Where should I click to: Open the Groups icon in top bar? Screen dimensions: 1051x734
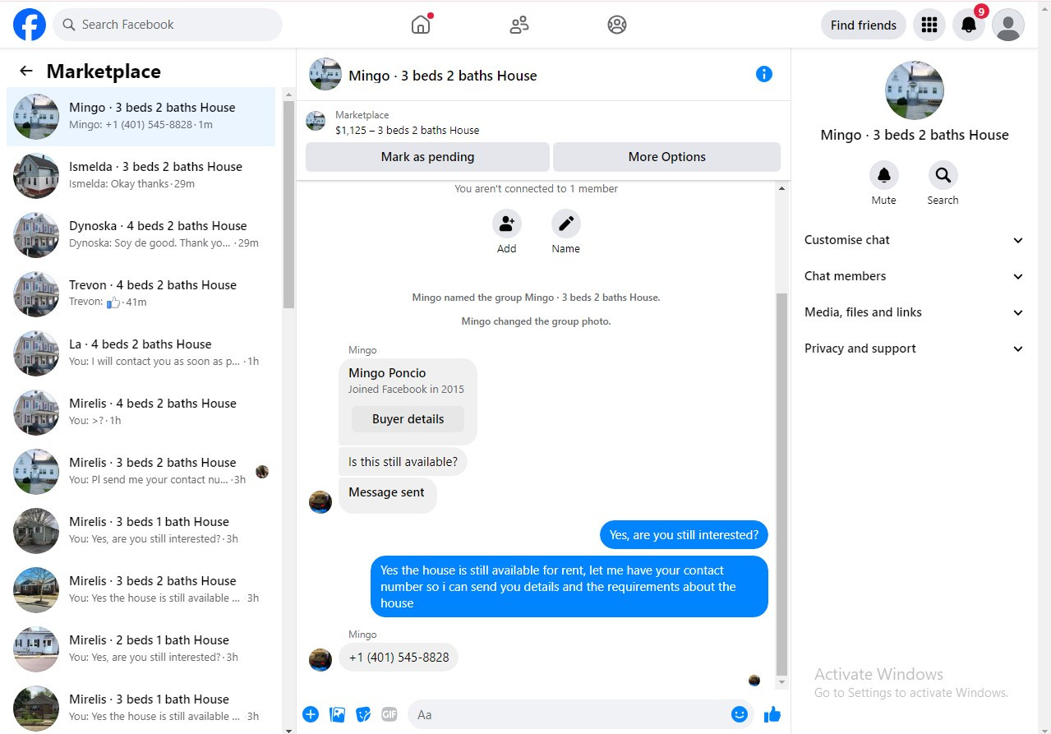click(x=617, y=25)
